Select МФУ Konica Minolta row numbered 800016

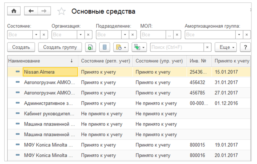(129, 155)
